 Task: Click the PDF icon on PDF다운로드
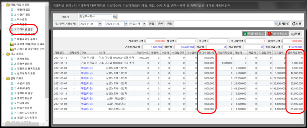[x=269, y=34]
